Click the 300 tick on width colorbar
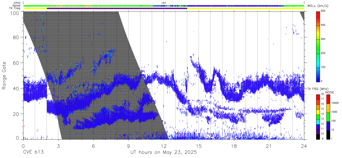The image size is (342, 158). 323,39
